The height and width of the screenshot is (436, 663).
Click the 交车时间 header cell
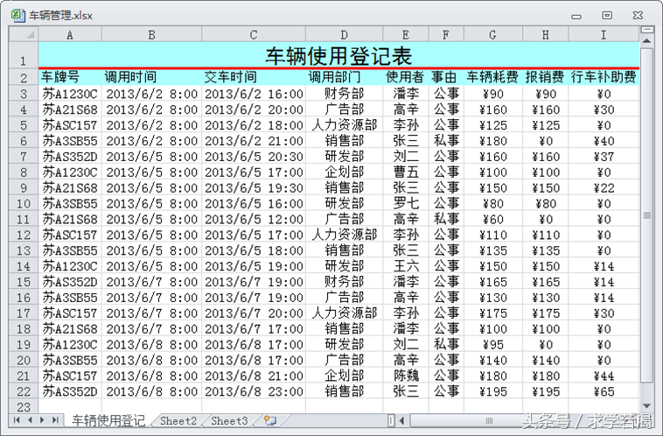(x=254, y=77)
